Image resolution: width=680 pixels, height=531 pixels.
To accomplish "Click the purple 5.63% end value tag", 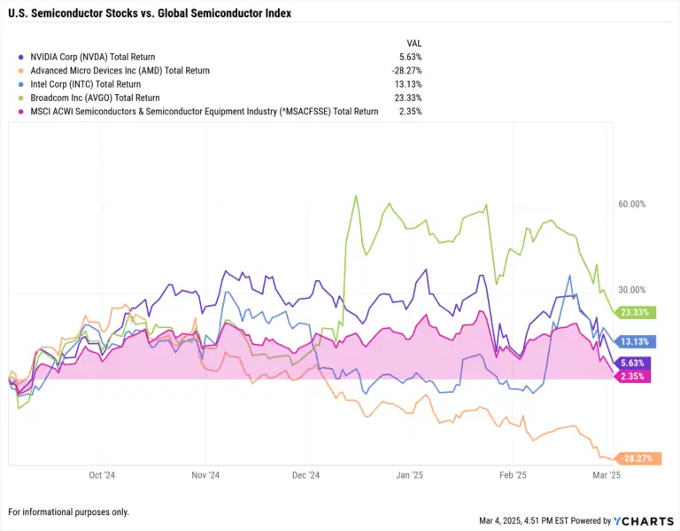I will [x=634, y=362].
